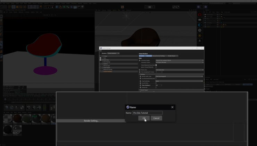This screenshot has width=257, height=146.
Task: Close the Name dialog with X
Action: tap(172, 107)
